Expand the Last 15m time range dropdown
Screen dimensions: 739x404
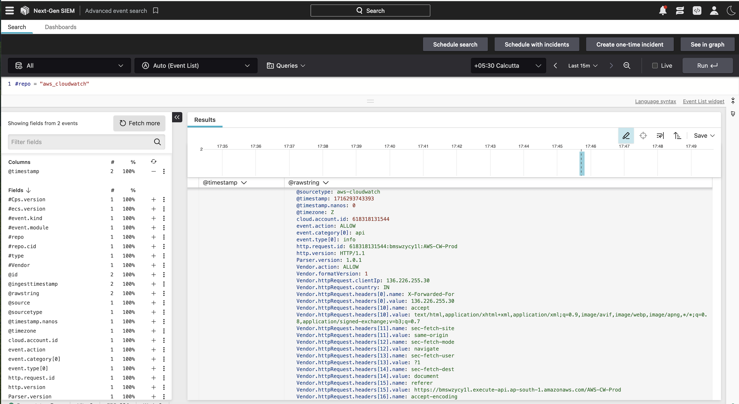(x=583, y=65)
